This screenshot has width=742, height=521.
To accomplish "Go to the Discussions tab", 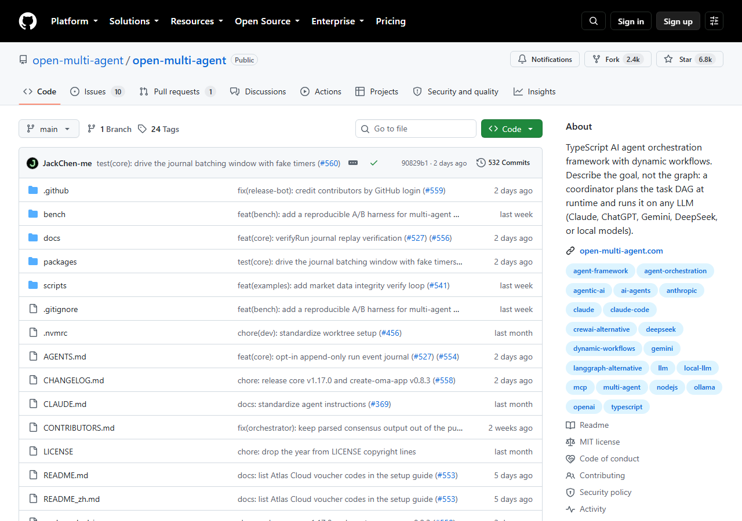I will (258, 91).
